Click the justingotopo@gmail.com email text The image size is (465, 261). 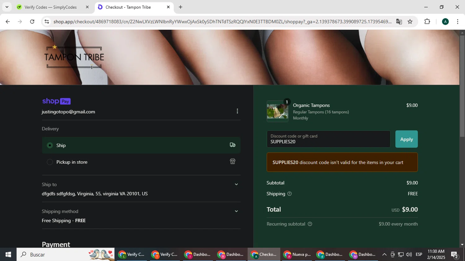tap(68, 112)
